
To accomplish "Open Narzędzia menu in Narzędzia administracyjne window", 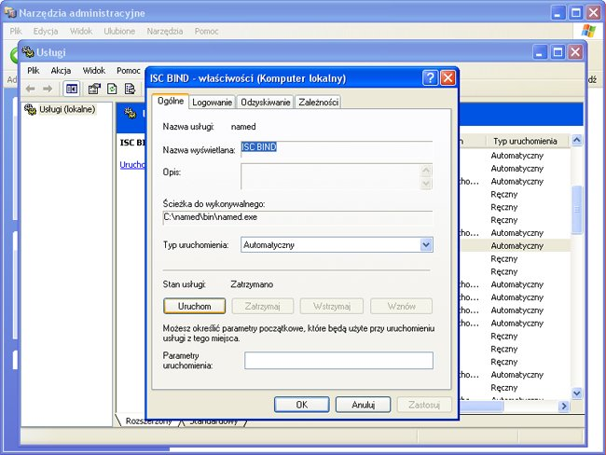I will pyautogui.click(x=165, y=31).
